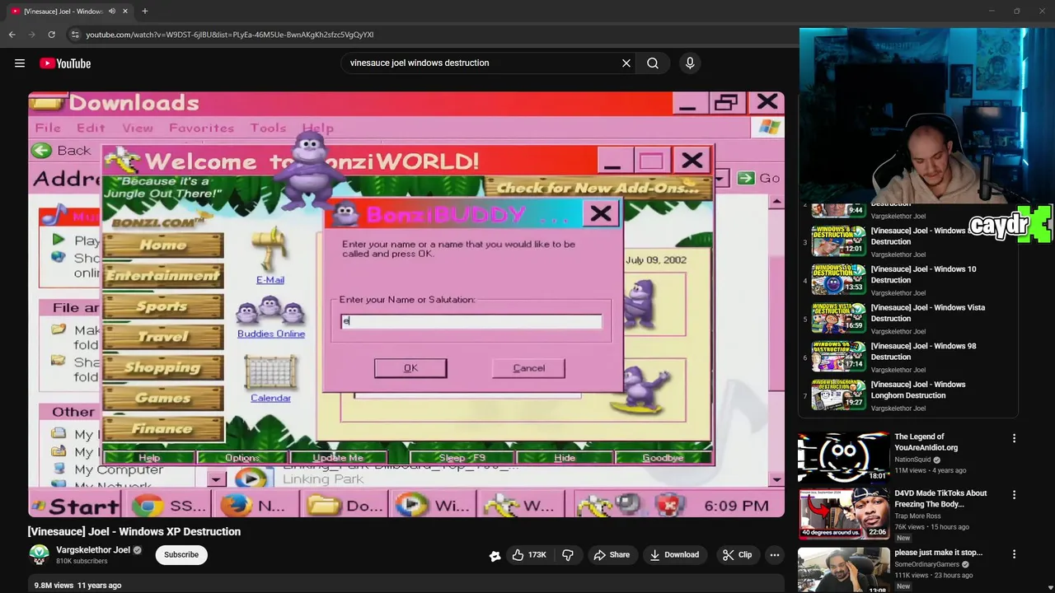Image resolution: width=1055 pixels, height=593 pixels.
Task: Select the active Vinesauce browser tab
Action: tap(68, 12)
